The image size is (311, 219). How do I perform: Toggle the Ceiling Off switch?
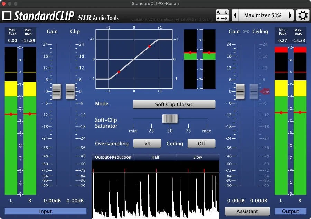(x=201, y=143)
